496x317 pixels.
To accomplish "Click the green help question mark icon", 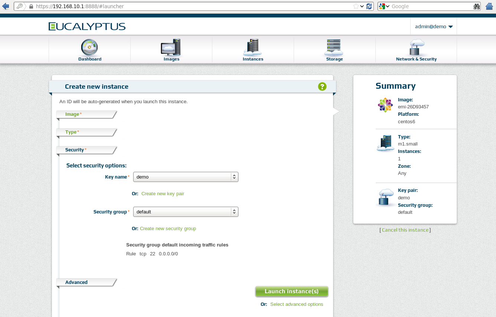I will [x=322, y=86].
